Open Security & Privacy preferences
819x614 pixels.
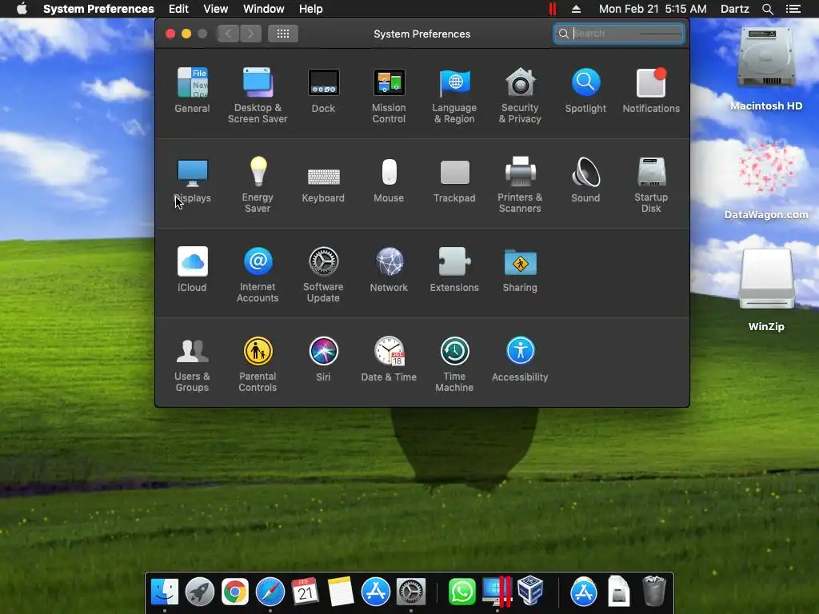pos(520,95)
